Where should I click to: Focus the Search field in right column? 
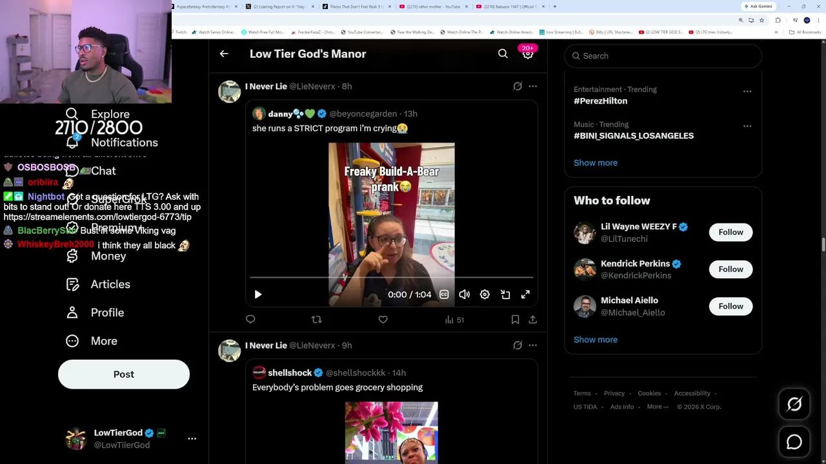(663, 56)
